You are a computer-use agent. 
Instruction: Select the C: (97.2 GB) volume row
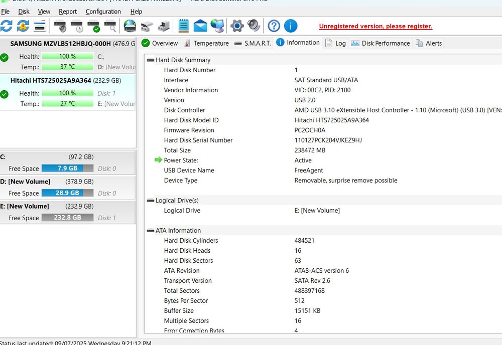[x=68, y=163]
